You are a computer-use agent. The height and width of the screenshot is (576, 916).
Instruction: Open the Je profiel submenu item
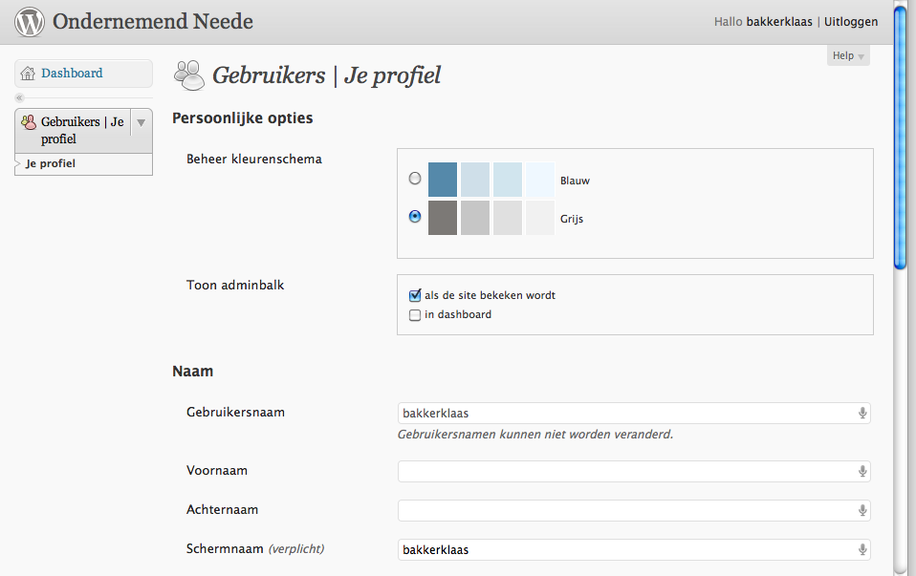[51, 163]
